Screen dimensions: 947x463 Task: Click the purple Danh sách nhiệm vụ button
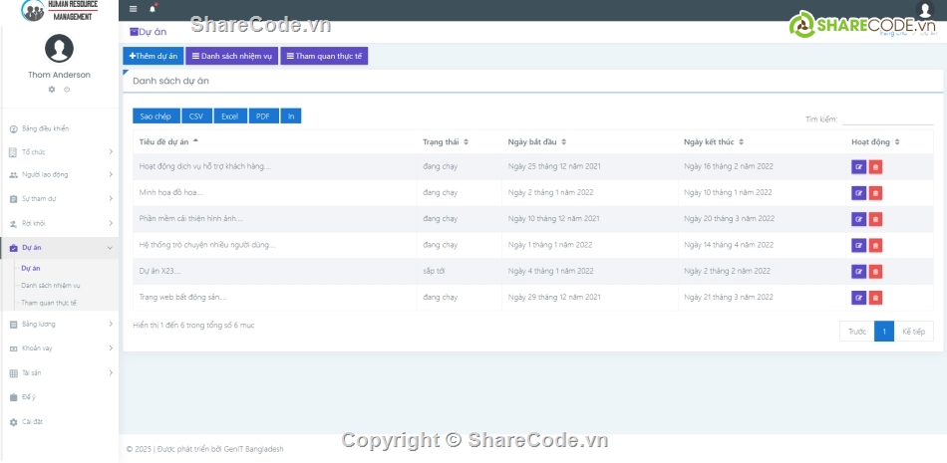point(232,56)
